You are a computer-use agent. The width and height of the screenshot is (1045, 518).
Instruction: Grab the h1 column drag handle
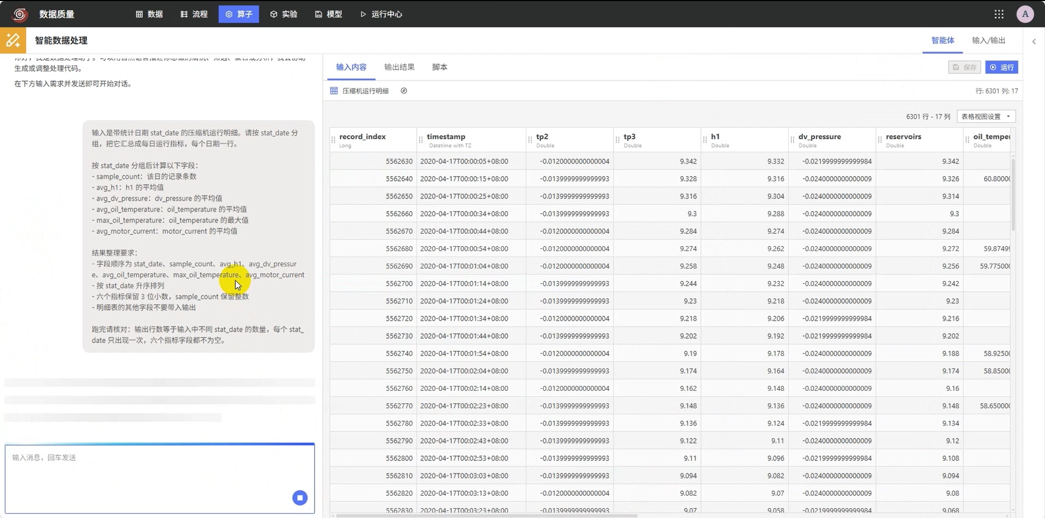tap(705, 140)
